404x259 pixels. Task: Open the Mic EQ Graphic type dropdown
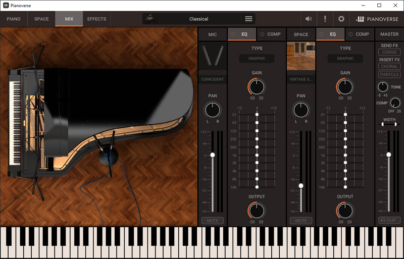257,59
